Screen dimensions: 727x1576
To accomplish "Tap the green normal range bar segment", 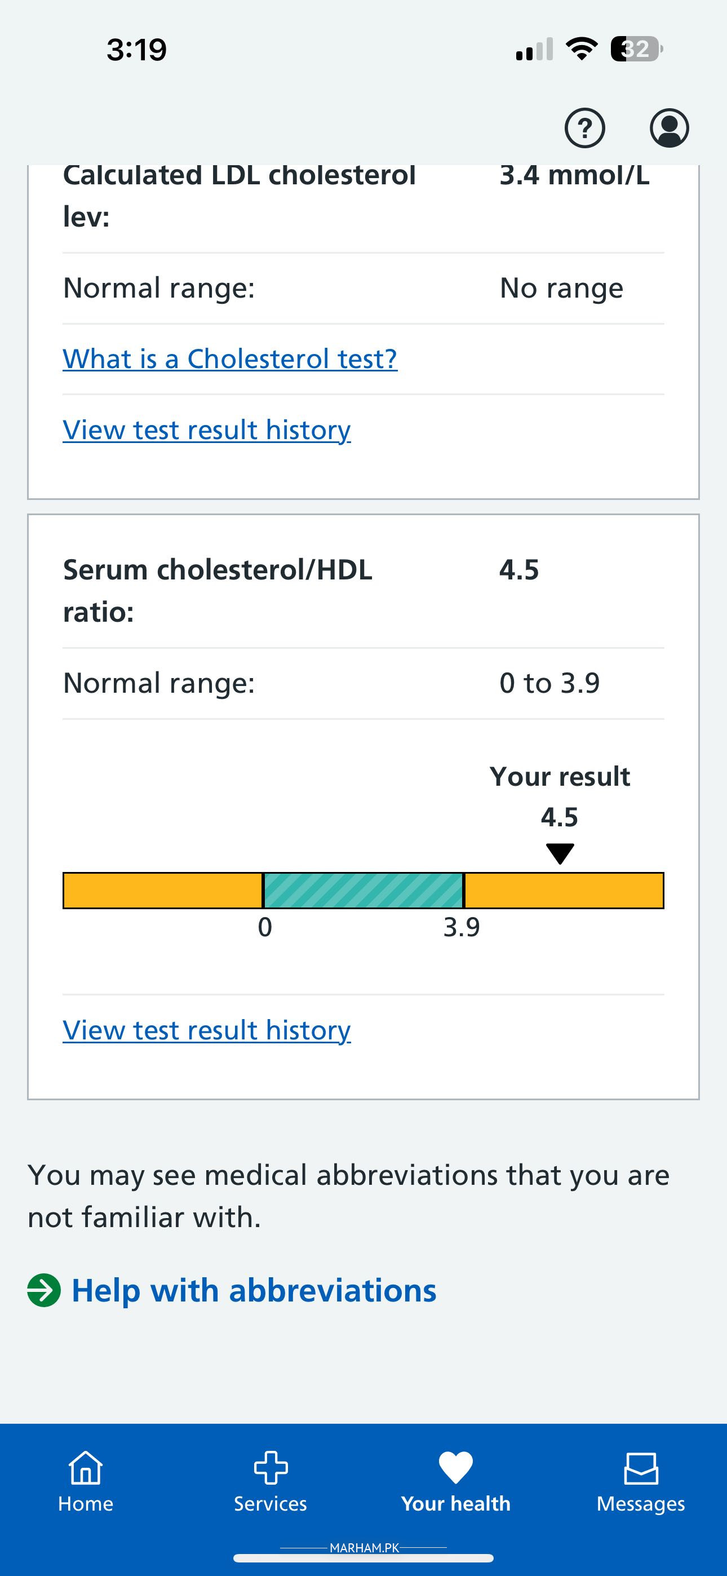I will (363, 890).
